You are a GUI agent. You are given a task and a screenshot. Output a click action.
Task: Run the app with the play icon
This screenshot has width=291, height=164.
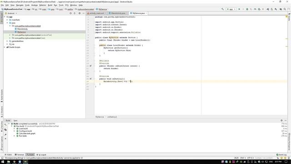point(239,9)
